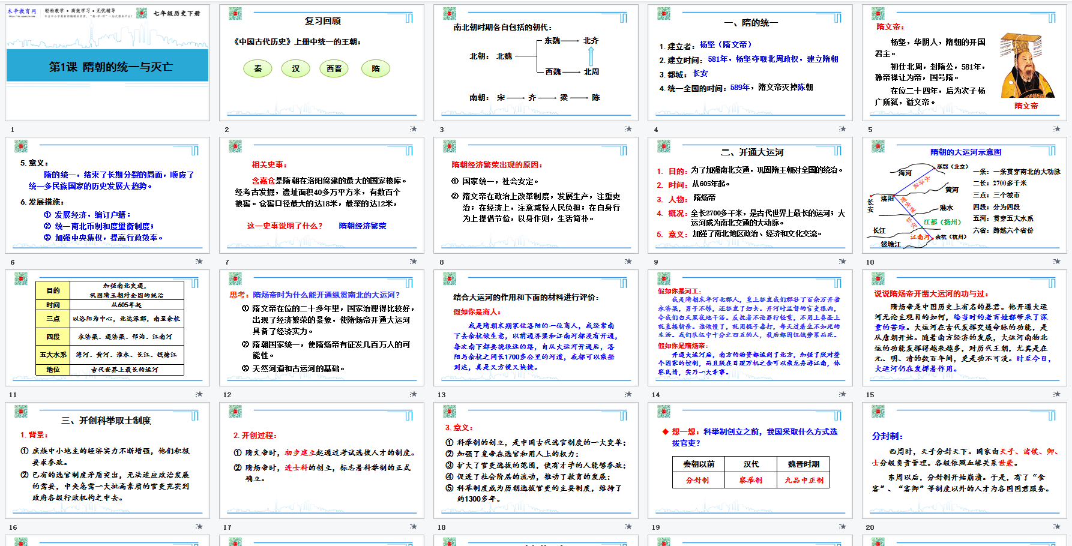The image size is (1072, 546).
Task: Click the transition star icon under slide 19
Action: (842, 527)
